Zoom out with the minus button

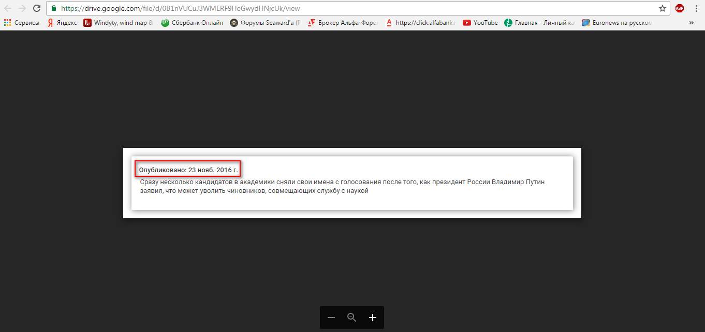click(331, 318)
